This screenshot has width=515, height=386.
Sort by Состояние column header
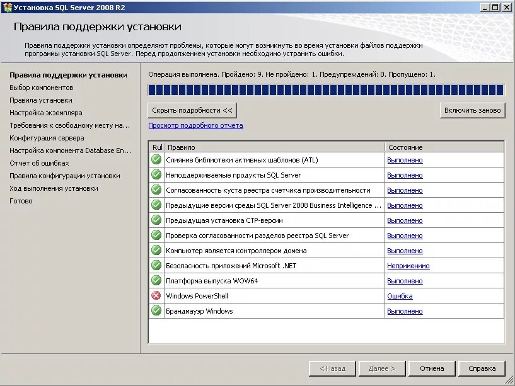coord(444,147)
